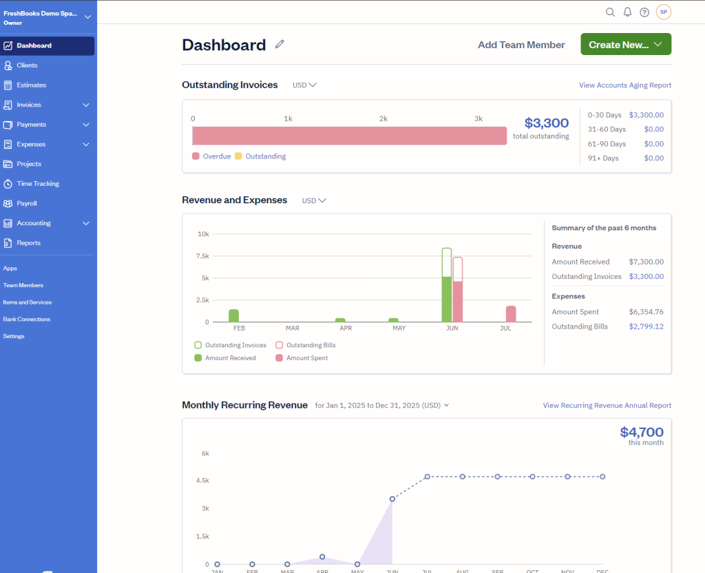This screenshot has height=573, width=705.
Task: Click 91+ Days $0.00 amount
Action: tap(654, 158)
